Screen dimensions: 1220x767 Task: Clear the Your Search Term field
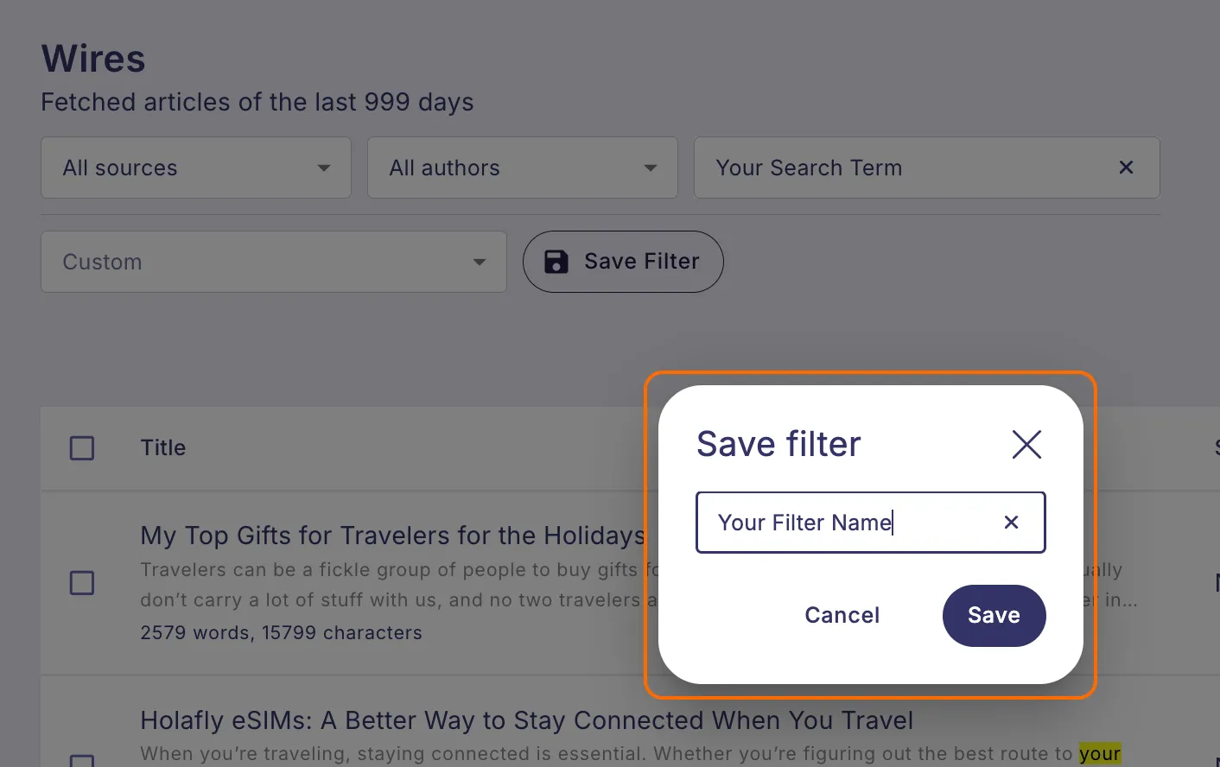tap(1126, 168)
